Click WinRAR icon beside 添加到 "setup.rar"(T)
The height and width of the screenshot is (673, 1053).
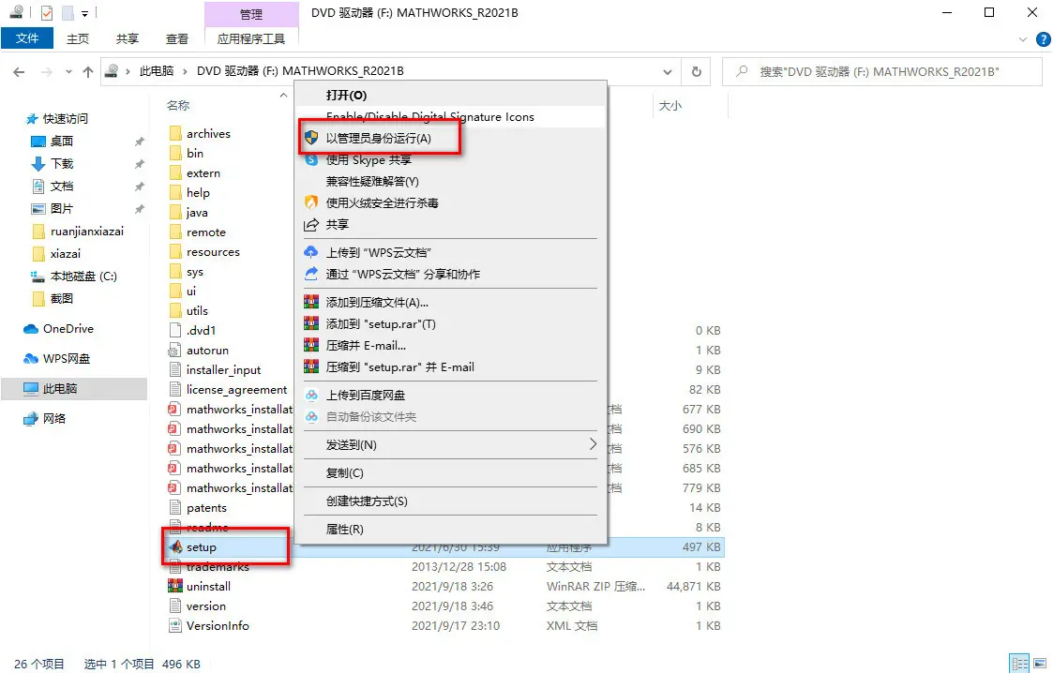(311, 323)
